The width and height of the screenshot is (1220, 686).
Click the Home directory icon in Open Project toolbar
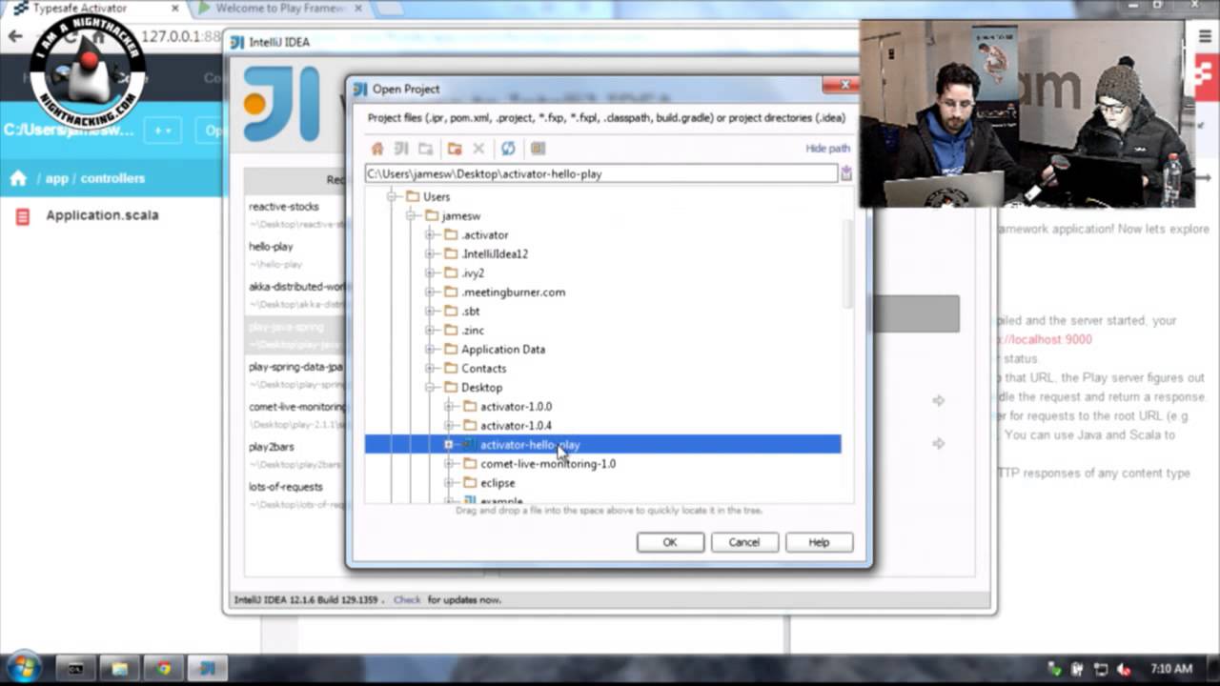click(377, 149)
